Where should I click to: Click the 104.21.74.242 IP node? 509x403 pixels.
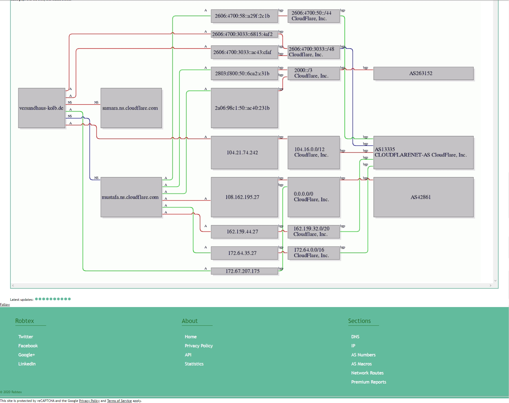[x=244, y=153]
